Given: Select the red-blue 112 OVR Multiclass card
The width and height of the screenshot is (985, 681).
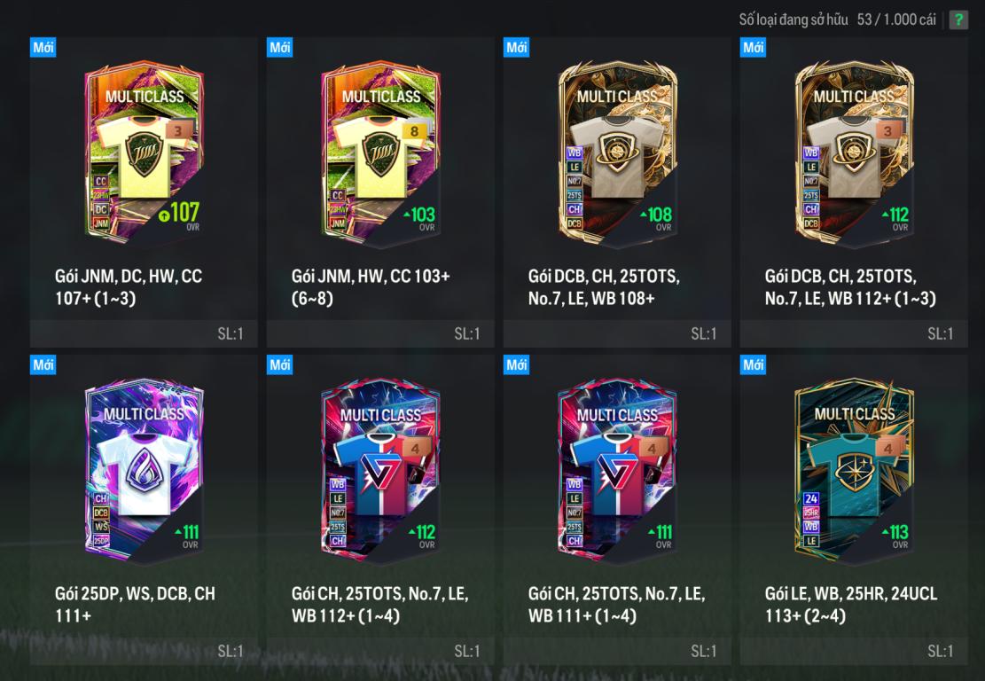Looking at the screenshot, I should pos(380,471).
